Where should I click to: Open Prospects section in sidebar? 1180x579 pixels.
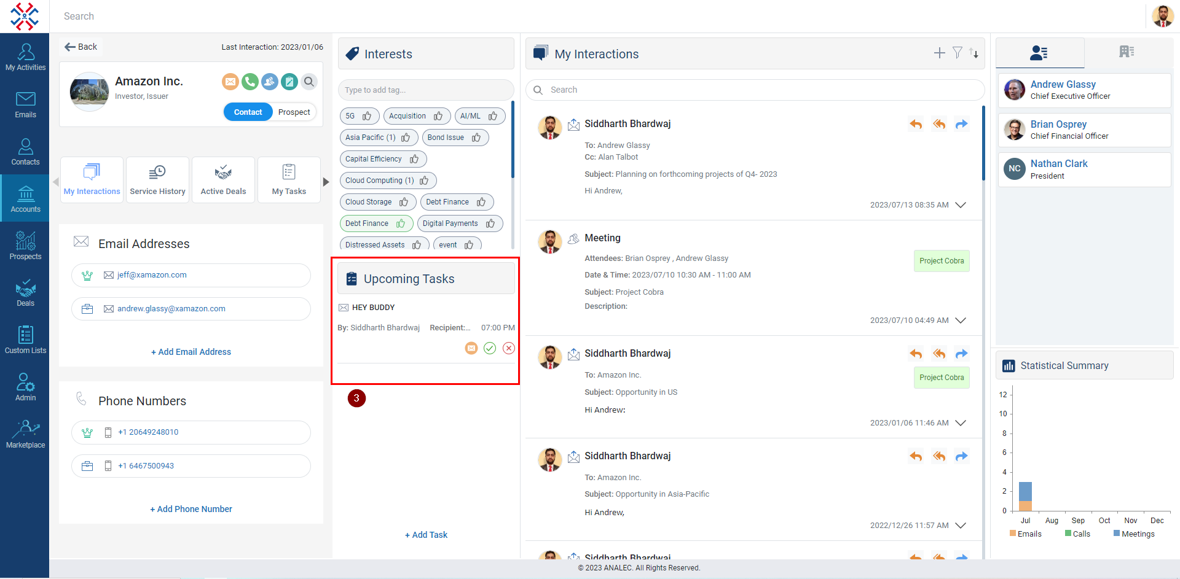[25, 246]
